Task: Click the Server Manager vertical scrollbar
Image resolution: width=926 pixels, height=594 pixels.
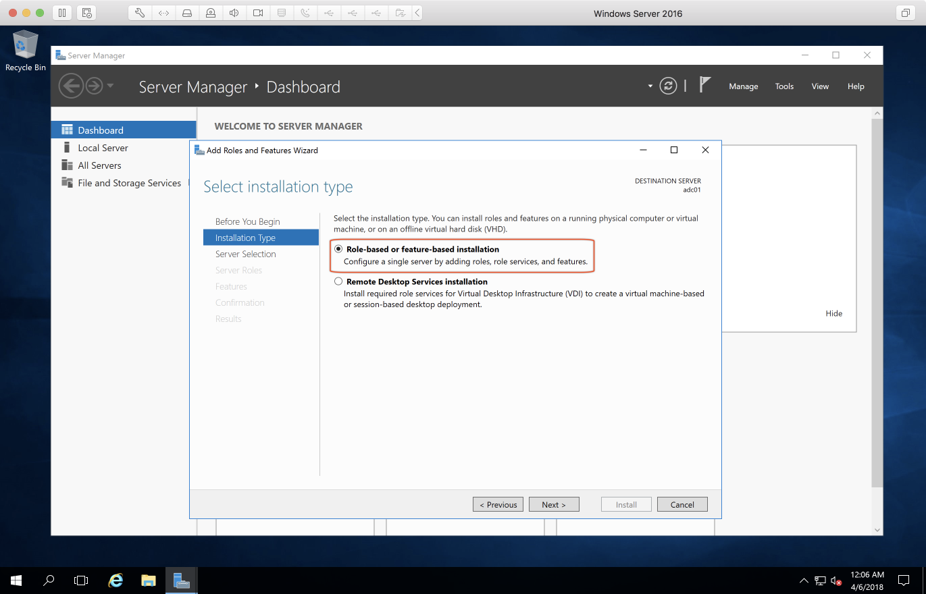Action: (x=877, y=304)
